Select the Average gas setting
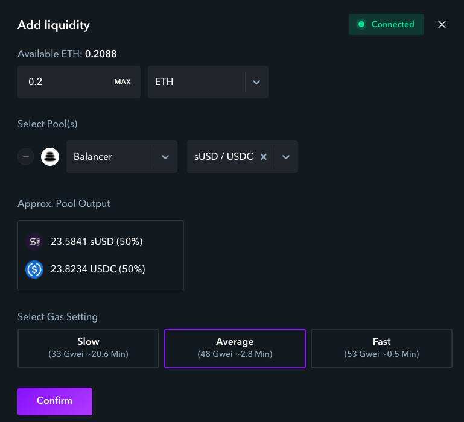This screenshot has height=422, width=464. click(x=235, y=348)
